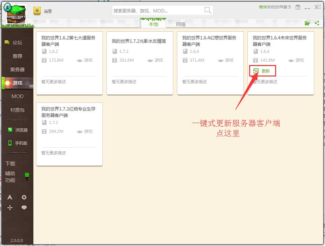325x246 pixels.
Task: Click the 游戏 crown icon on 光影水反精简 card
Action: point(150,60)
